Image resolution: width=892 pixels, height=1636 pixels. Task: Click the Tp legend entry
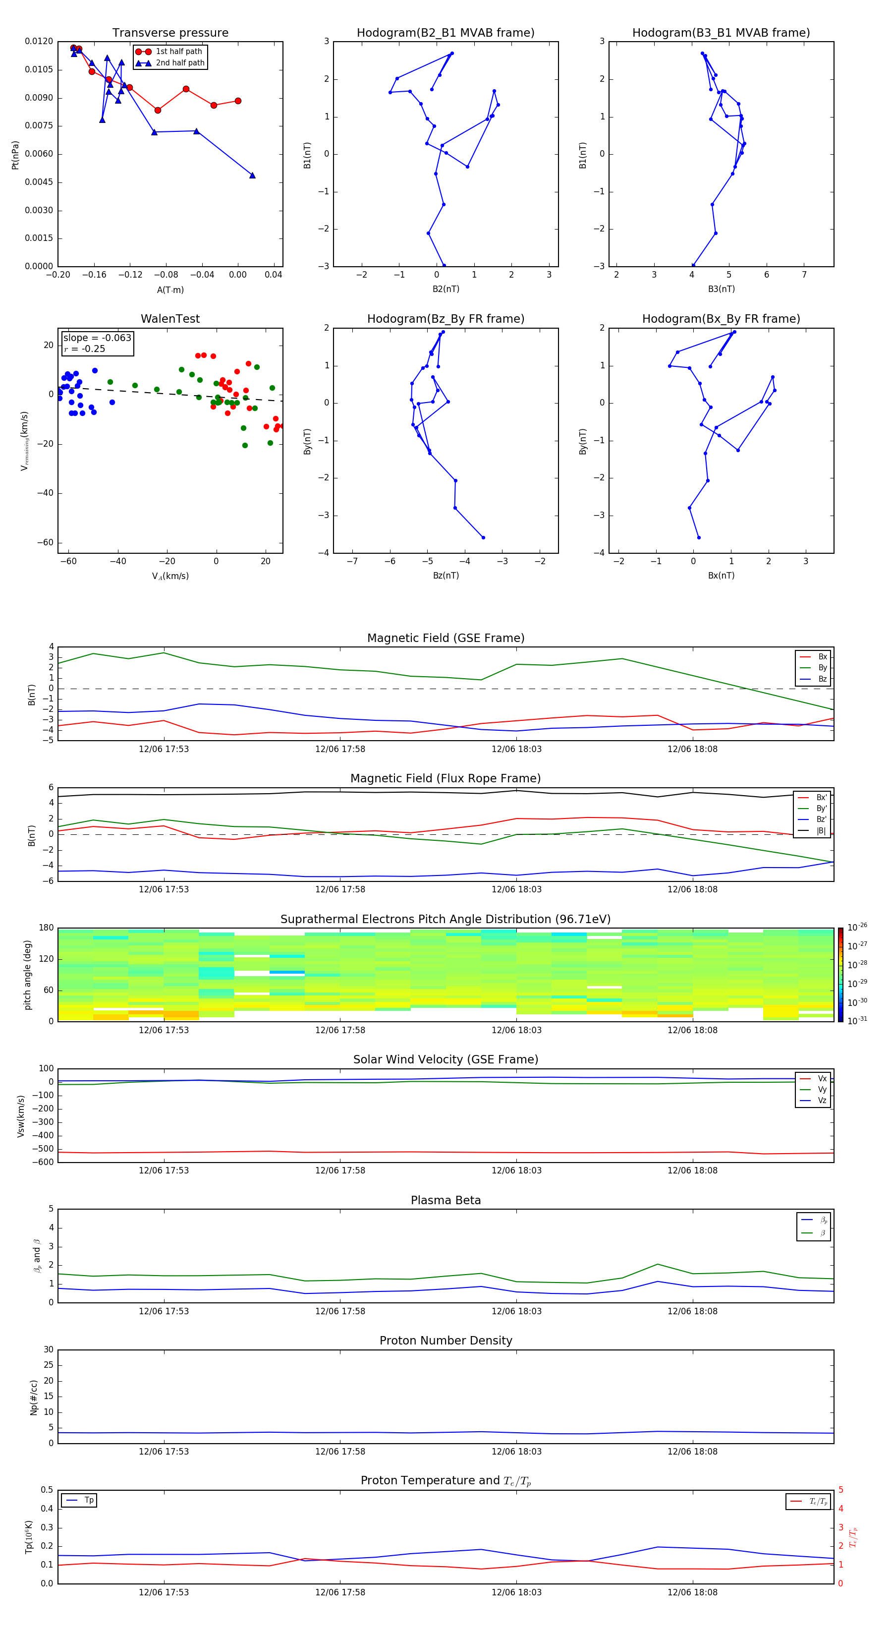(79, 1500)
